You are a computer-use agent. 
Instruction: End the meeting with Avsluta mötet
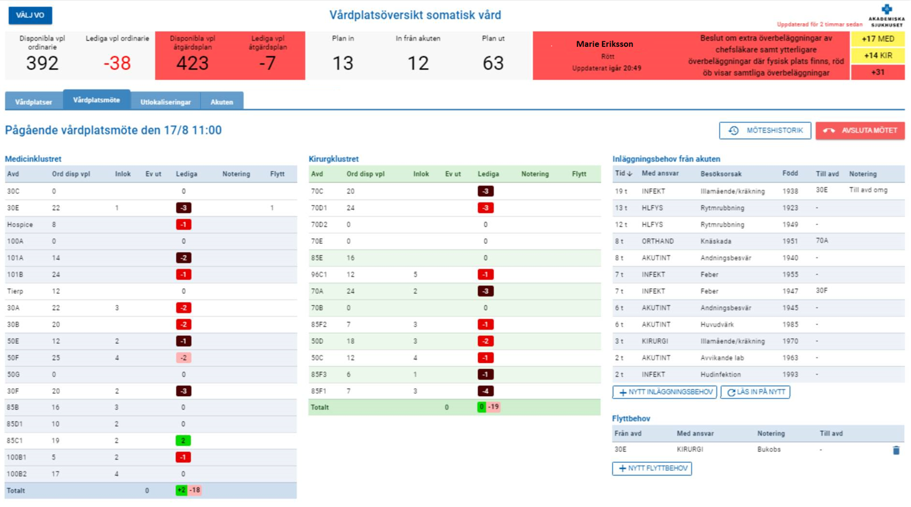pyautogui.click(x=860, y=131)
